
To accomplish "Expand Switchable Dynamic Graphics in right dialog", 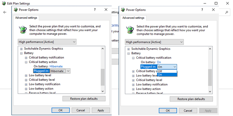I will tap(129, 49).
